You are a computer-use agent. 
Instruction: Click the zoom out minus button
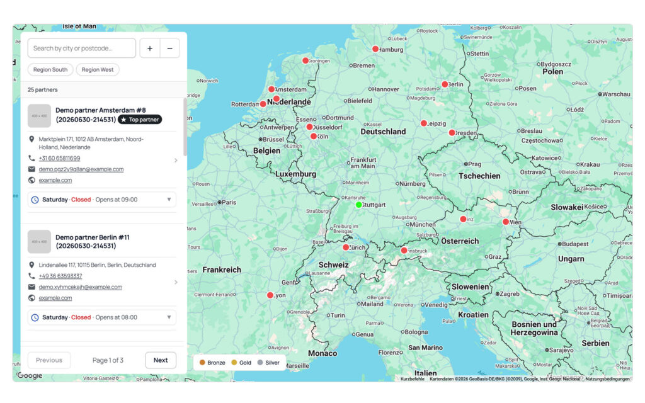click(x=170, y=48)
